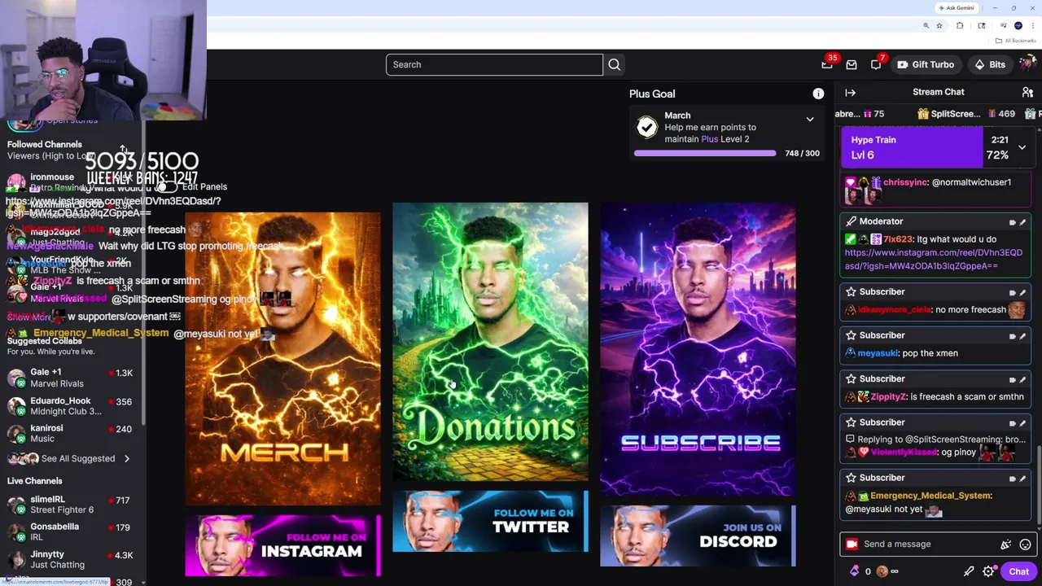
Task: Click username chrissyinc in chat
Action: (905, 182)
